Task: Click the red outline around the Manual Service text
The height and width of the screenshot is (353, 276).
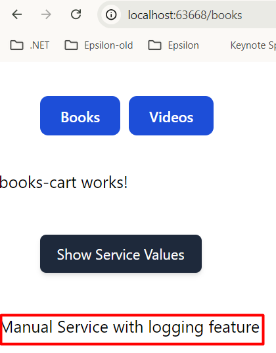Action: click(x=132, y=315)
